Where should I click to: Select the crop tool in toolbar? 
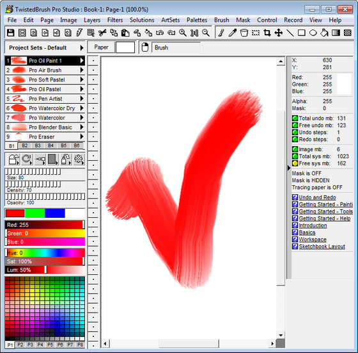[267, 33]
